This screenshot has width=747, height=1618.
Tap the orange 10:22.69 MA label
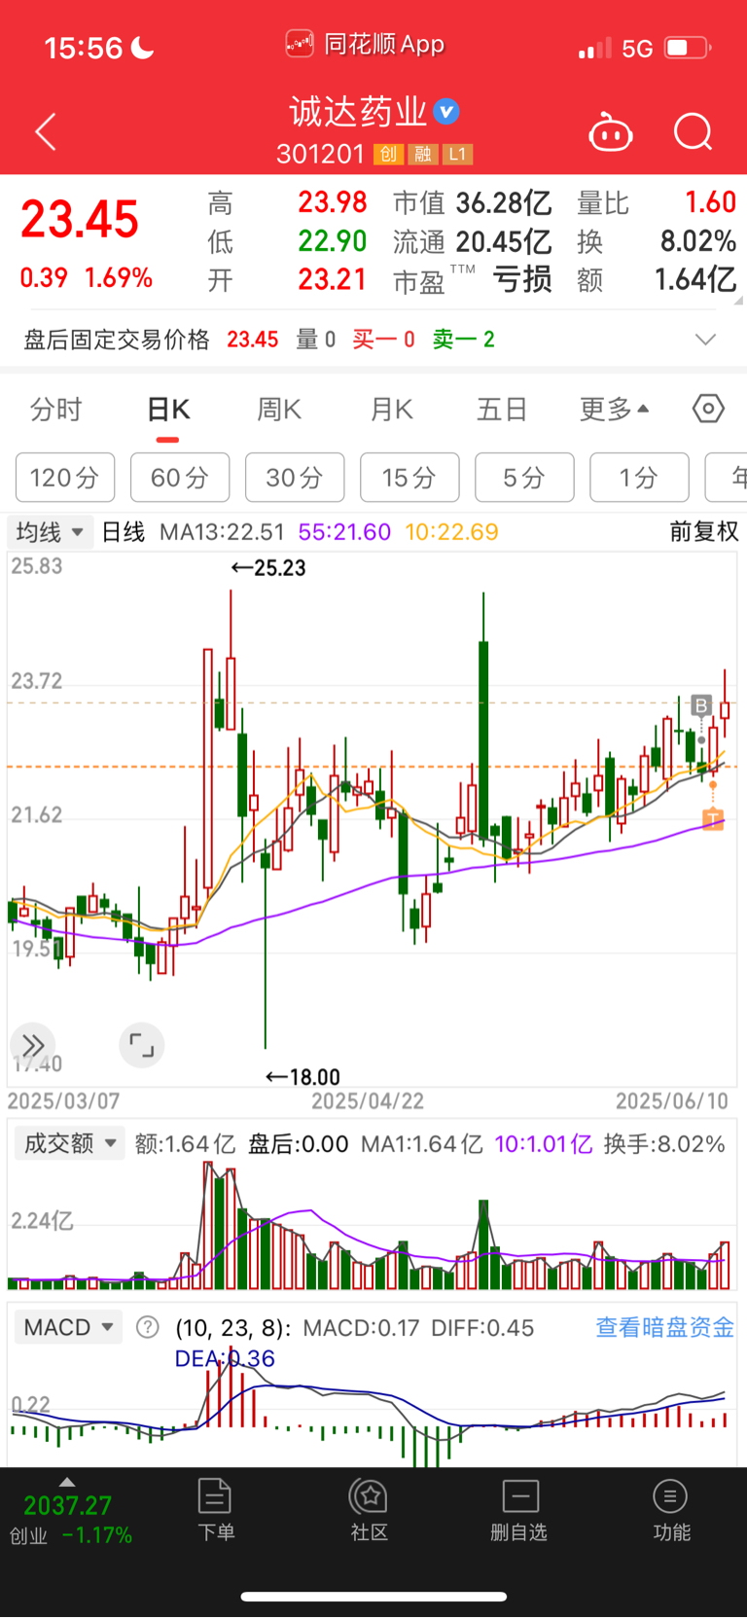[x=451, y=532]
